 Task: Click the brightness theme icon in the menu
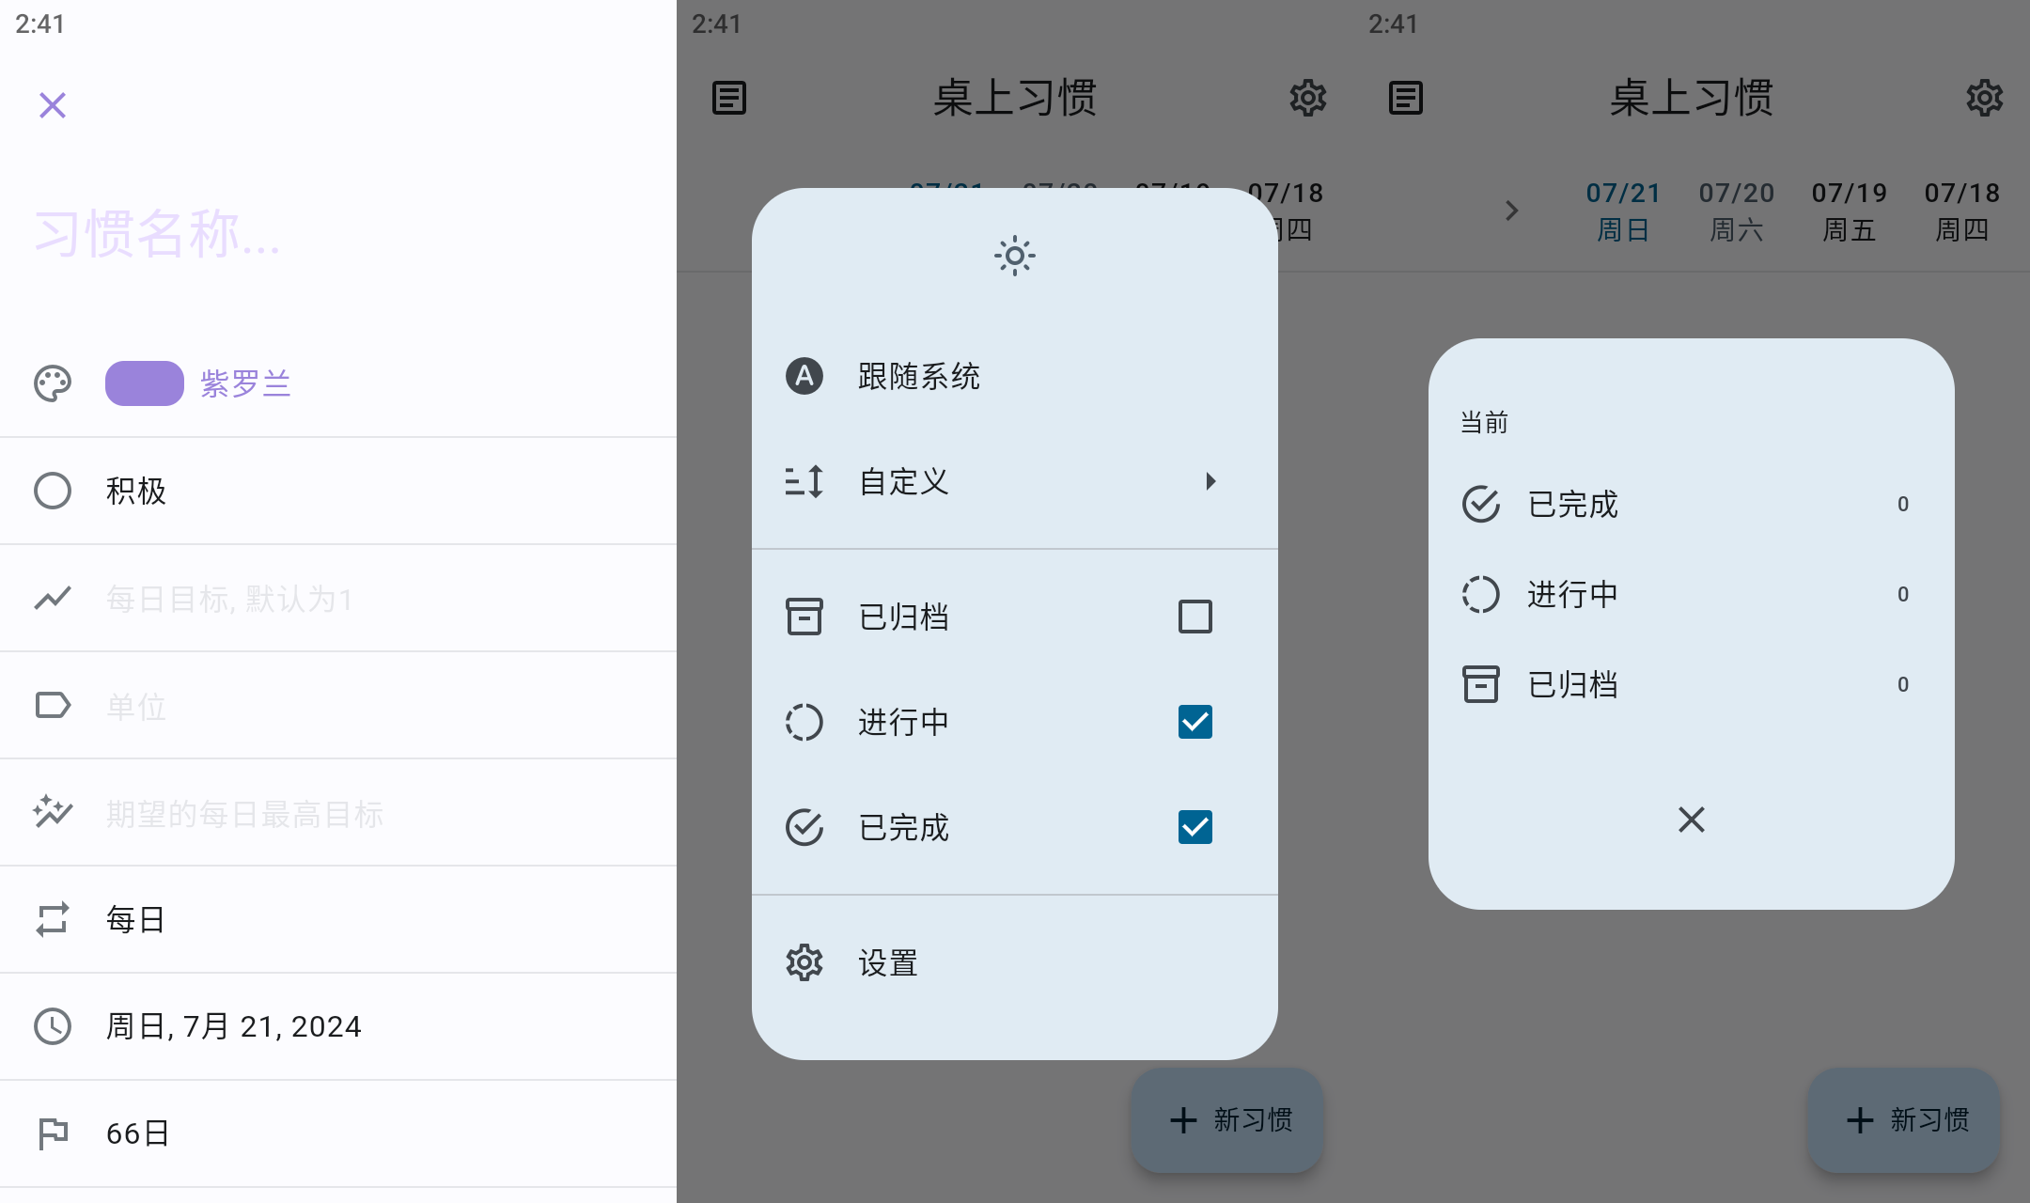pos(1015,256)
